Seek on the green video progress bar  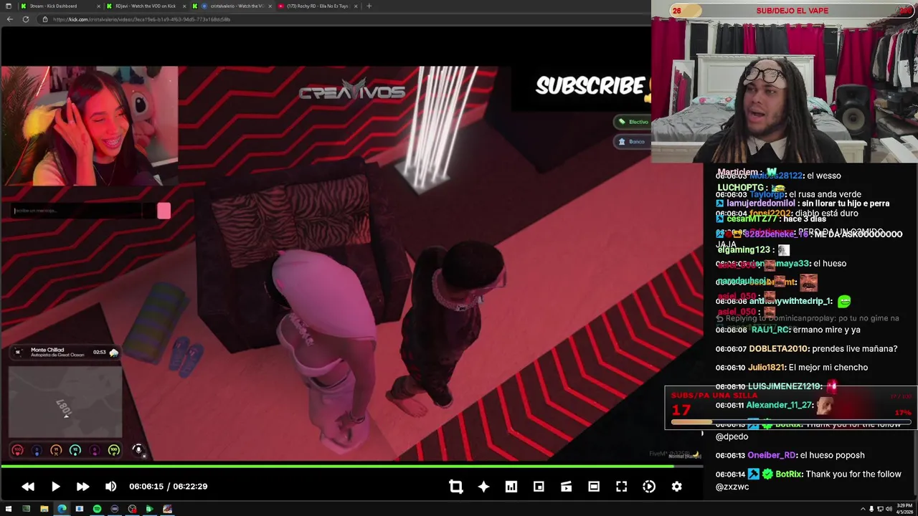click(351, 467)
